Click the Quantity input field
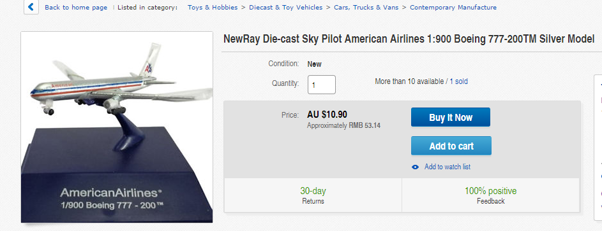The height and width of the screenshot is (231, 602). point(322,85)
